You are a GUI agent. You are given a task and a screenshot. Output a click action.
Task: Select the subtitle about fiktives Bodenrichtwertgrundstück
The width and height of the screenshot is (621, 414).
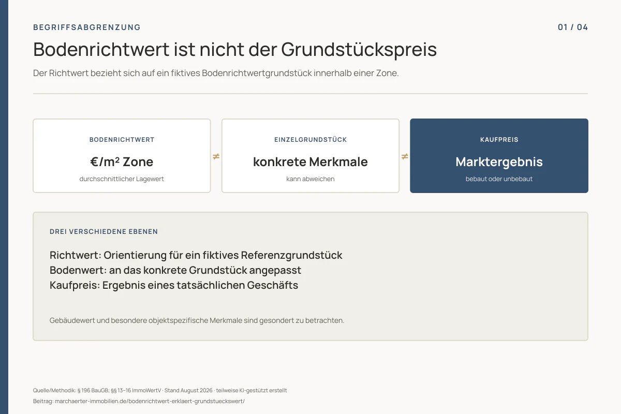[x=216, y=73]
